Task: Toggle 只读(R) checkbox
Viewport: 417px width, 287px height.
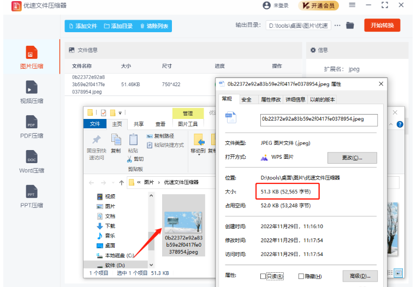Action: 263,277
